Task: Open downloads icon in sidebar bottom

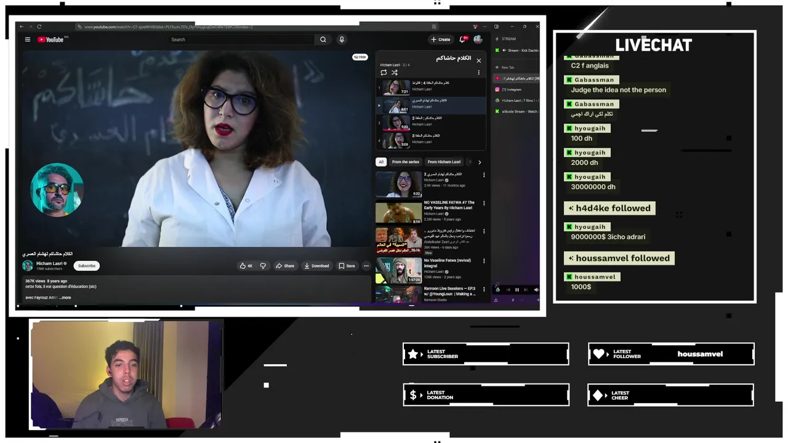Action: tap(496, 300)
